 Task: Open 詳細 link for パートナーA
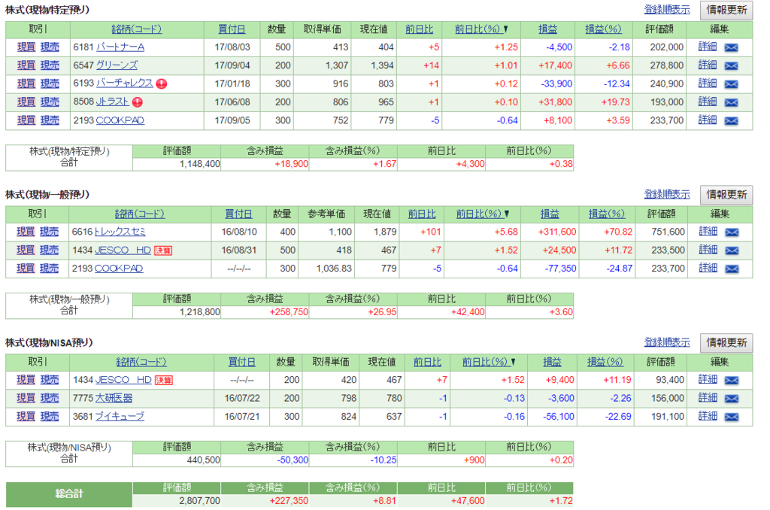pyautogui.click(x=708, y=47)
